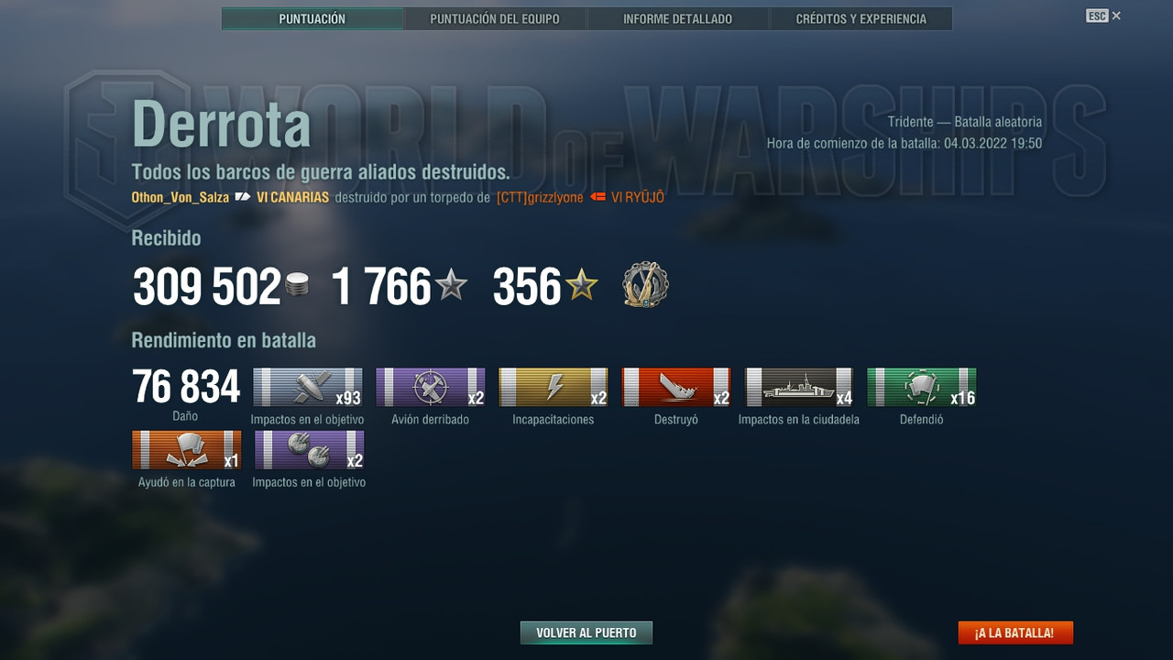The image size is (1173, 660).
Task: Click the red '¡A la batalla!' button
Action: [x=1015, y=632]
